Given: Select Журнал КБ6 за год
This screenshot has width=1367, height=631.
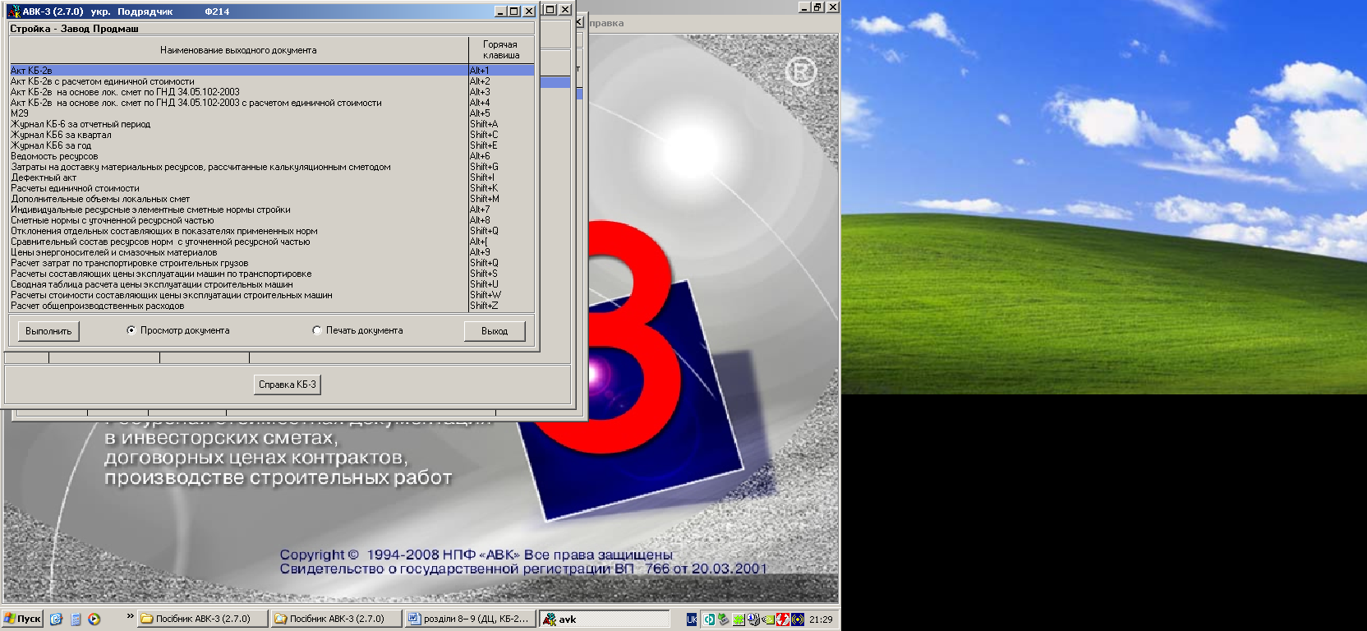Looking at the screenshot, I should 272,145.
